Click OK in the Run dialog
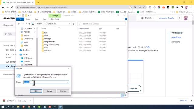The height and width of the screenshot is (109, 194). click(36, 91)
